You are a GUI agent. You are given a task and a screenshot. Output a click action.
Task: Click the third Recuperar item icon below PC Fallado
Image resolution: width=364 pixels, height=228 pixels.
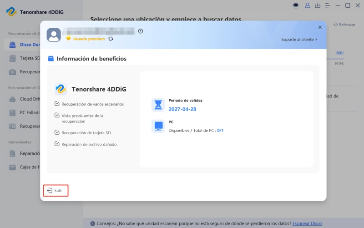[12, 127]
